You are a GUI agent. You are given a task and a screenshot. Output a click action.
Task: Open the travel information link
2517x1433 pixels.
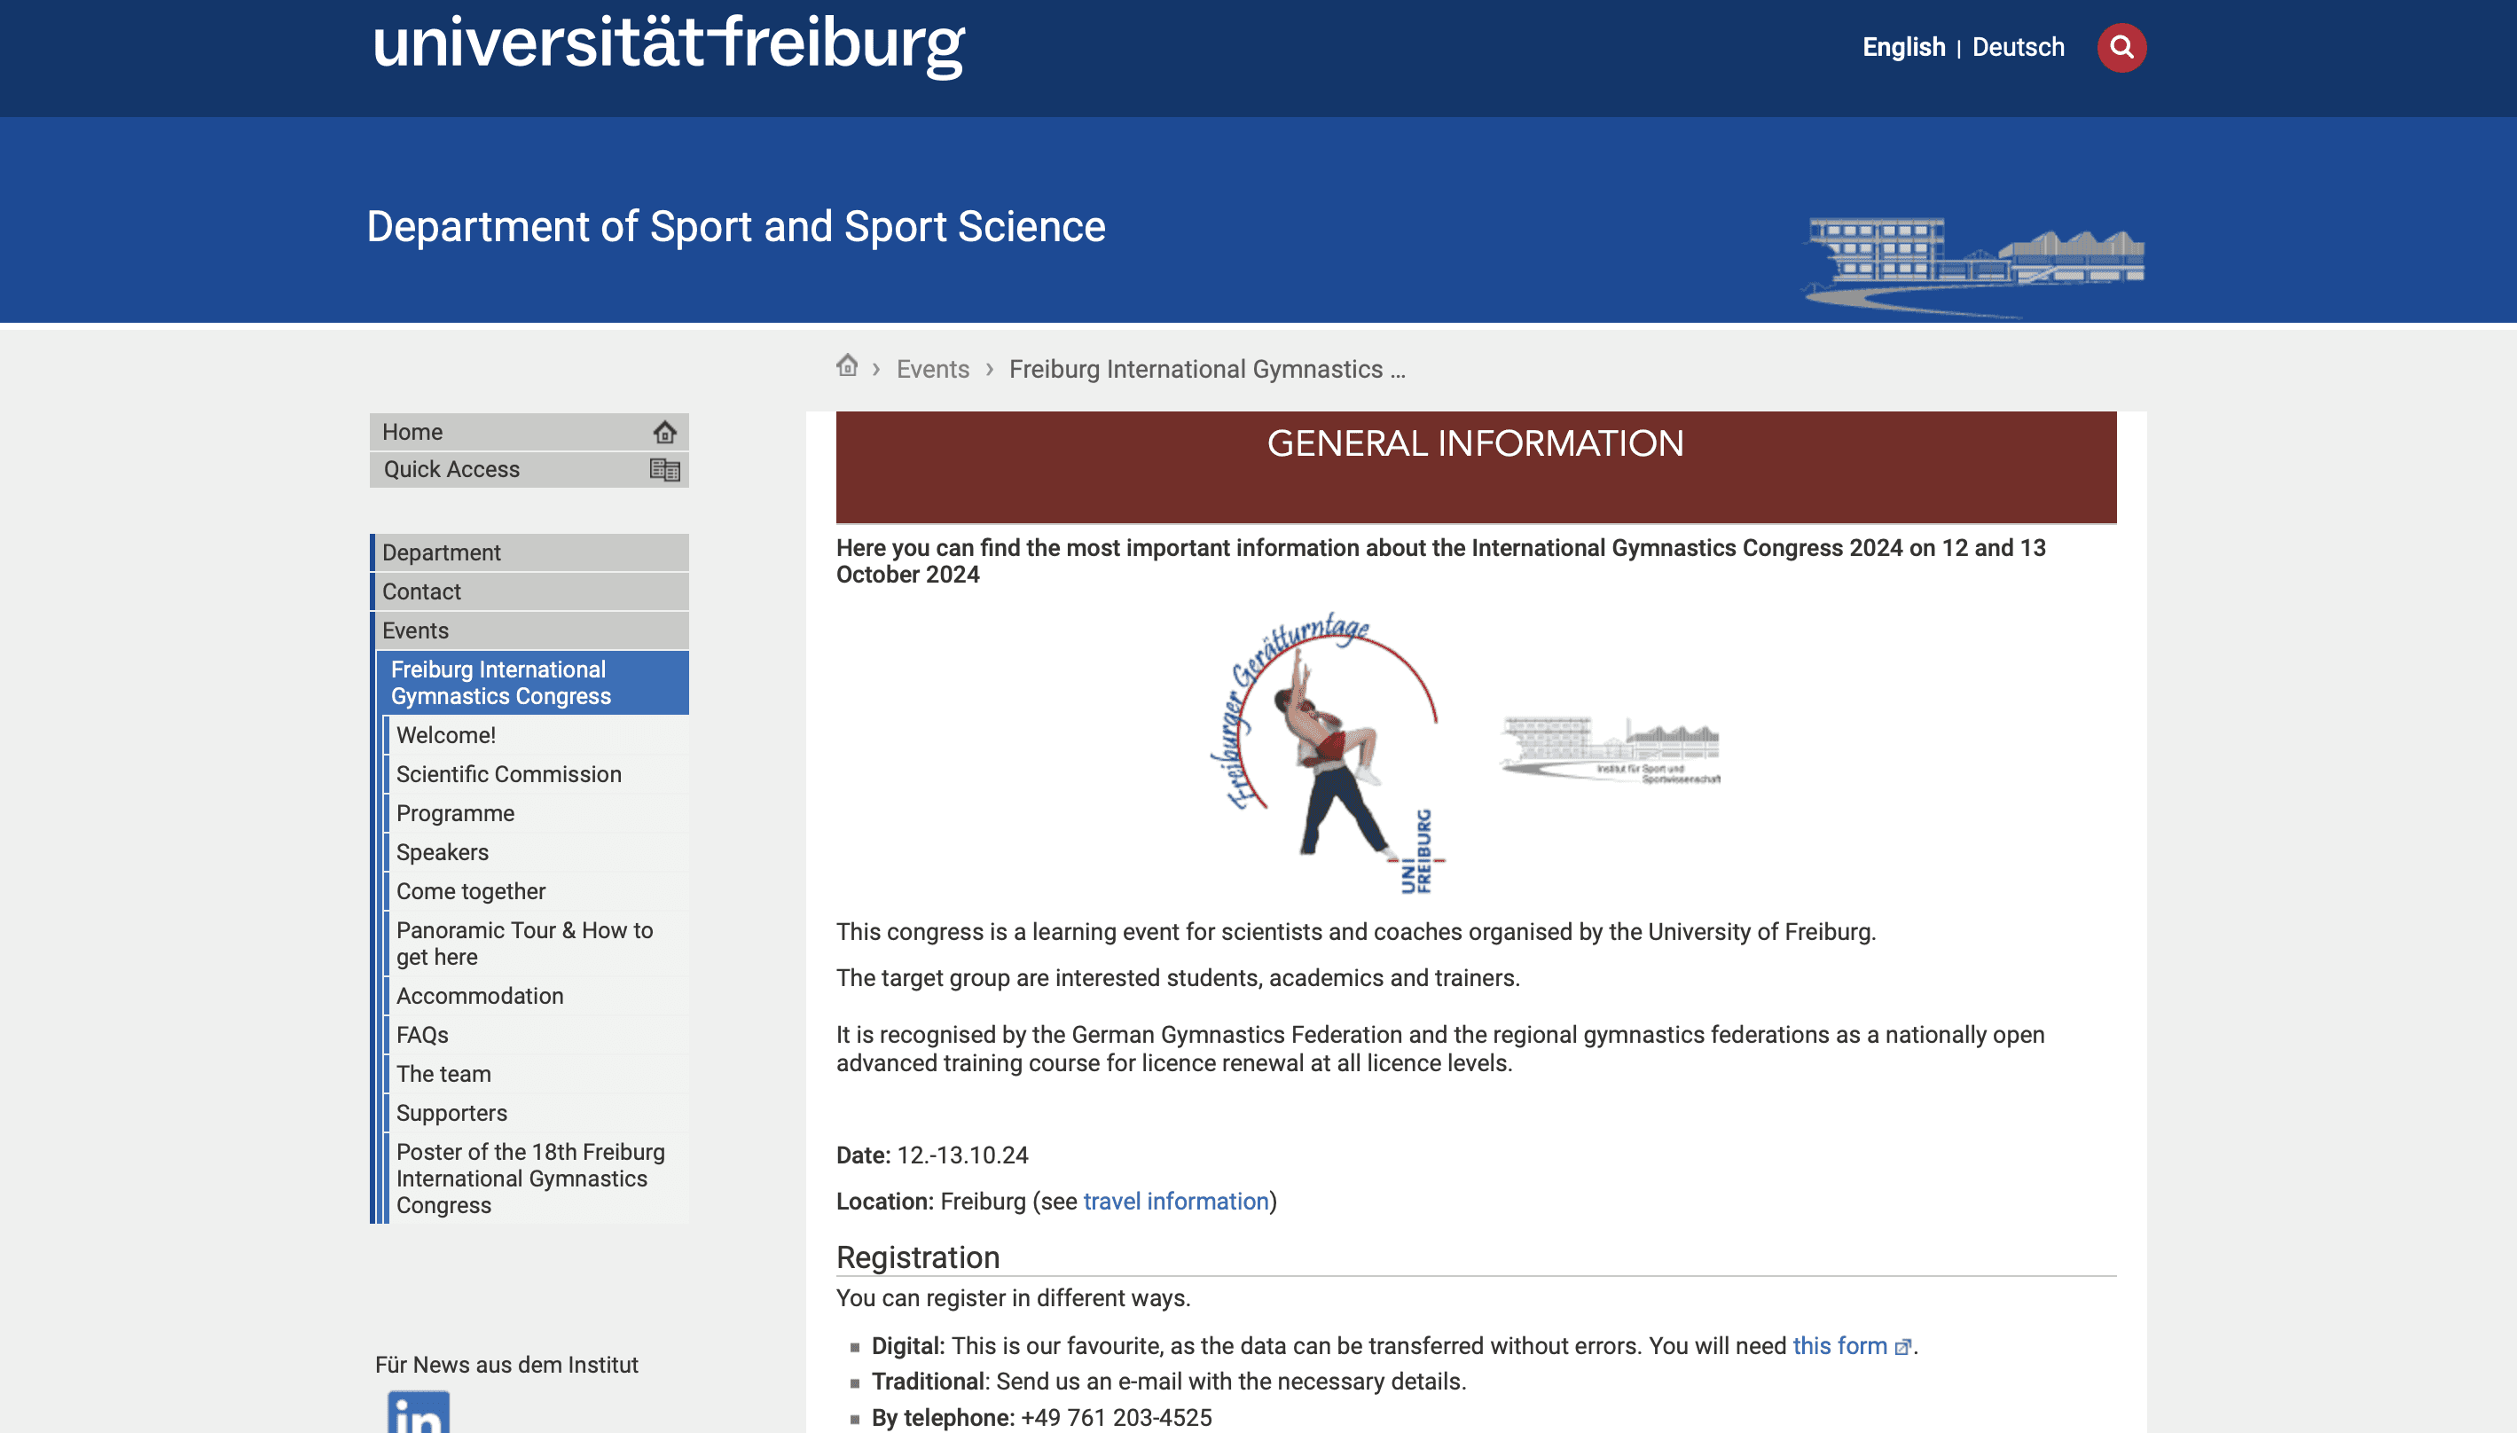pyautogui.click(x=1175, y=1201)
